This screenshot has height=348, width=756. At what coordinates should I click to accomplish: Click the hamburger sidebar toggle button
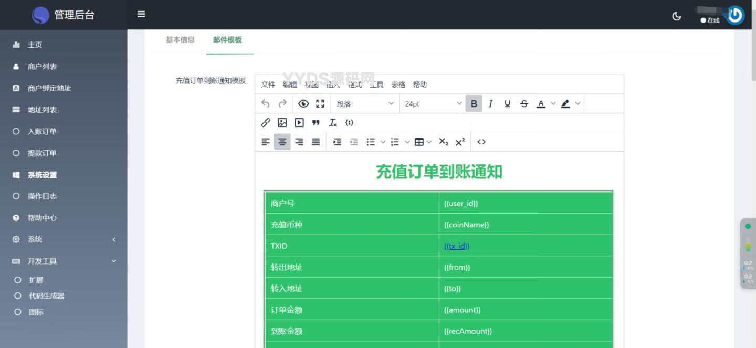click(x=141, y=15)
